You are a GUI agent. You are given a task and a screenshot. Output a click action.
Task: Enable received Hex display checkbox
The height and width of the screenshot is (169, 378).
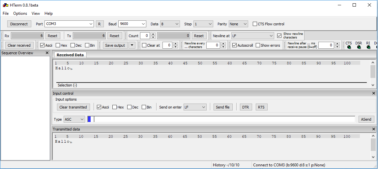point(58,45)
